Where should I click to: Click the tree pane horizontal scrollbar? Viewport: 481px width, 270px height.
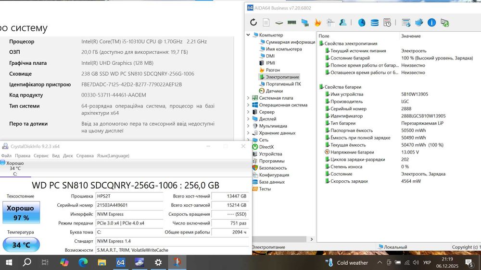coord(279,239)
